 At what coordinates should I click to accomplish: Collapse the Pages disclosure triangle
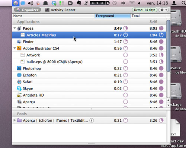pyautogui.click(x=15, y=28)
